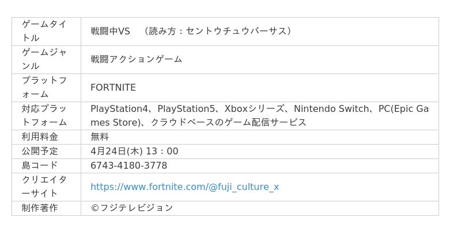Click the 島コード label cell
This screenshot has width=461, height=233.
[40, 166]
